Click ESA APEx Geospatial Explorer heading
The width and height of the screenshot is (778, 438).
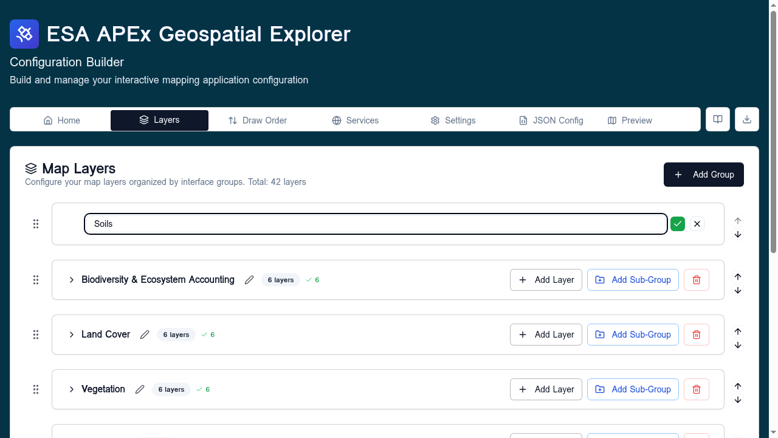199,34
